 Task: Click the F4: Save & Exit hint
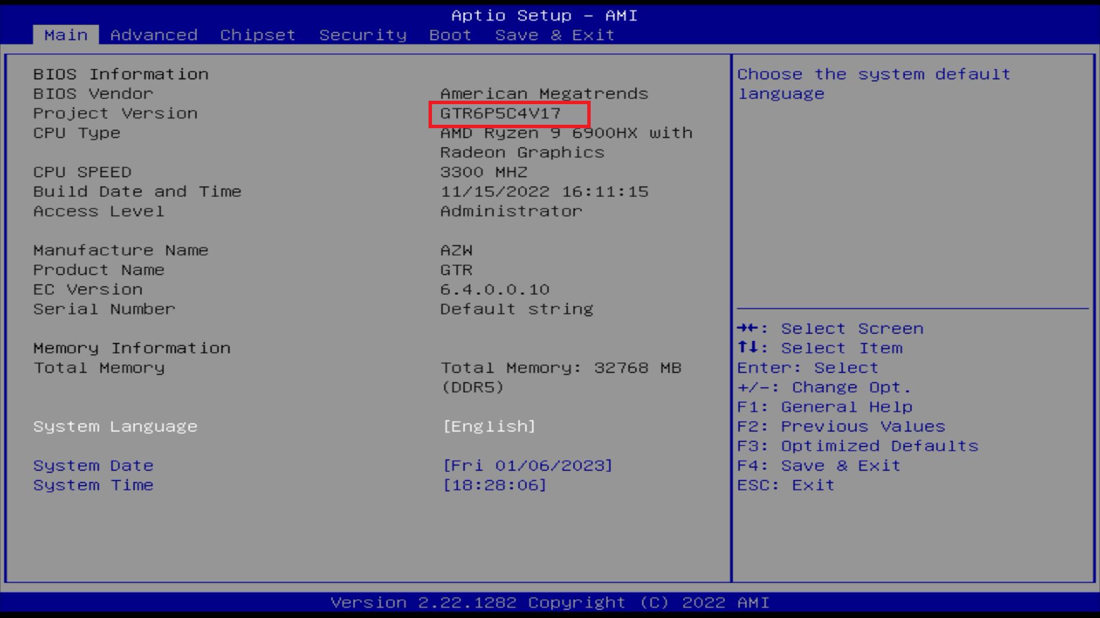point(819,465)
